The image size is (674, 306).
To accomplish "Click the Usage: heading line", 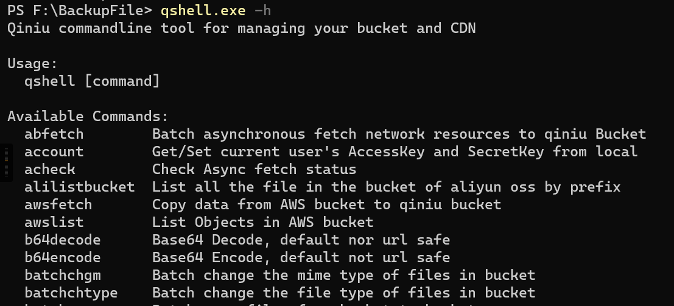I will click(x=32, y=64).
